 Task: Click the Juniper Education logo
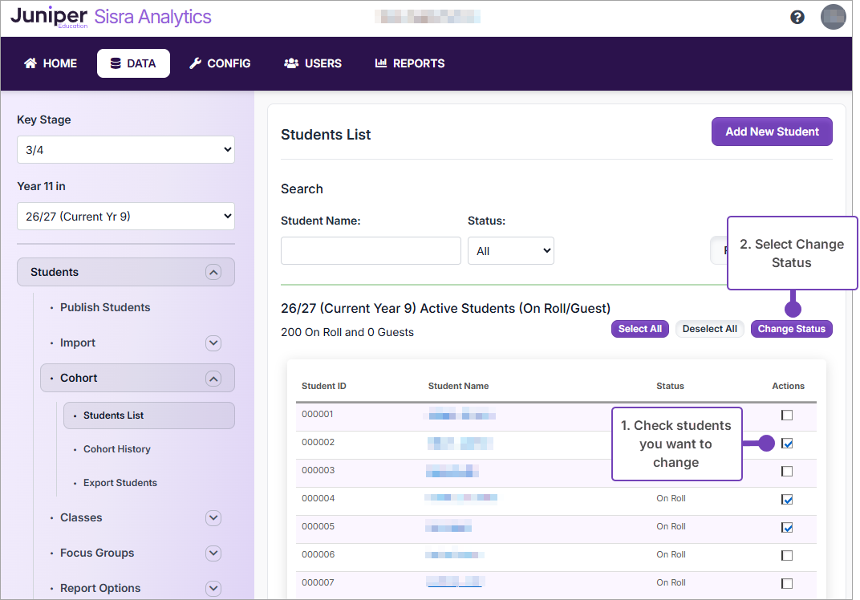pos(51,16)
